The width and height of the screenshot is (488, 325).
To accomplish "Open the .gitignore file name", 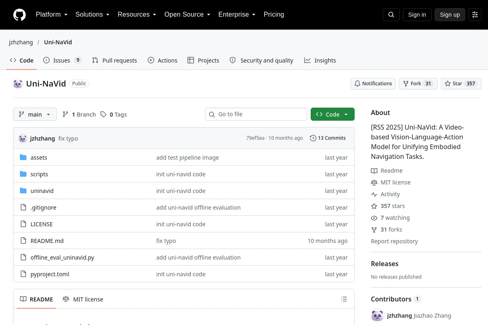I will pos(44,208).
